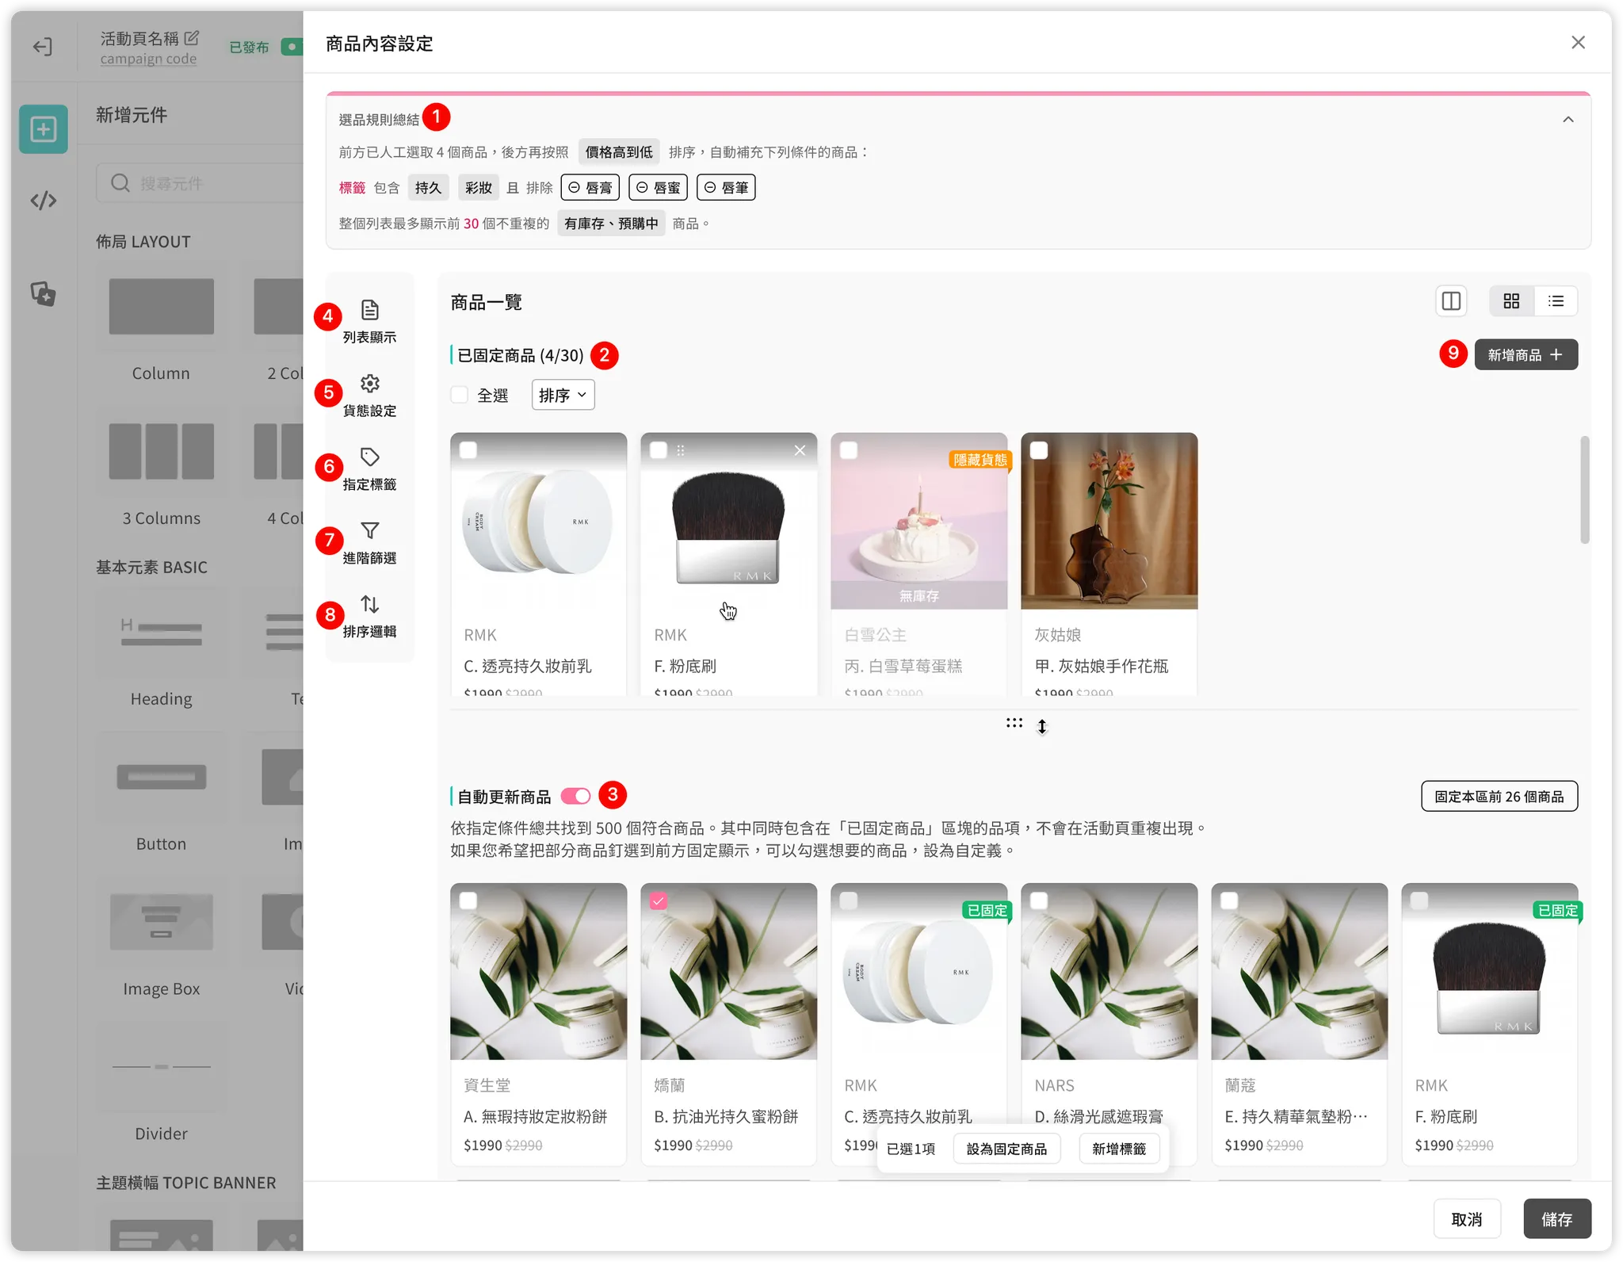
Task: Toggle 自動更新商品 switch off
Action: (576, 796)
